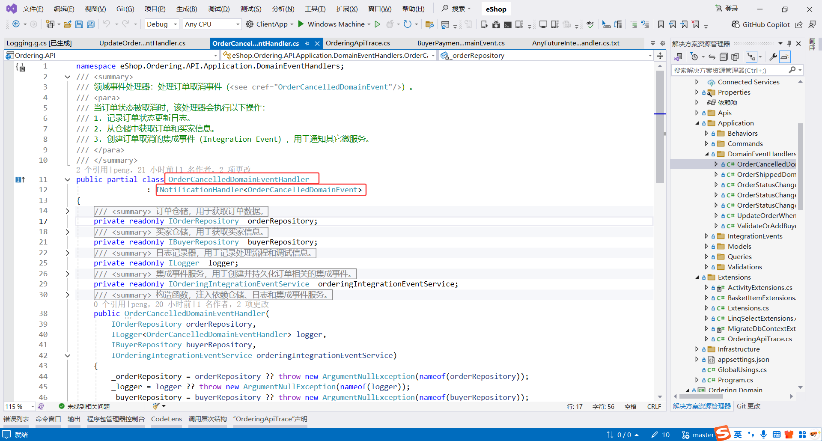This screenshot has height=441, width=822.
Task: Expand the collapsed summary at line 14
Action: 67,211
